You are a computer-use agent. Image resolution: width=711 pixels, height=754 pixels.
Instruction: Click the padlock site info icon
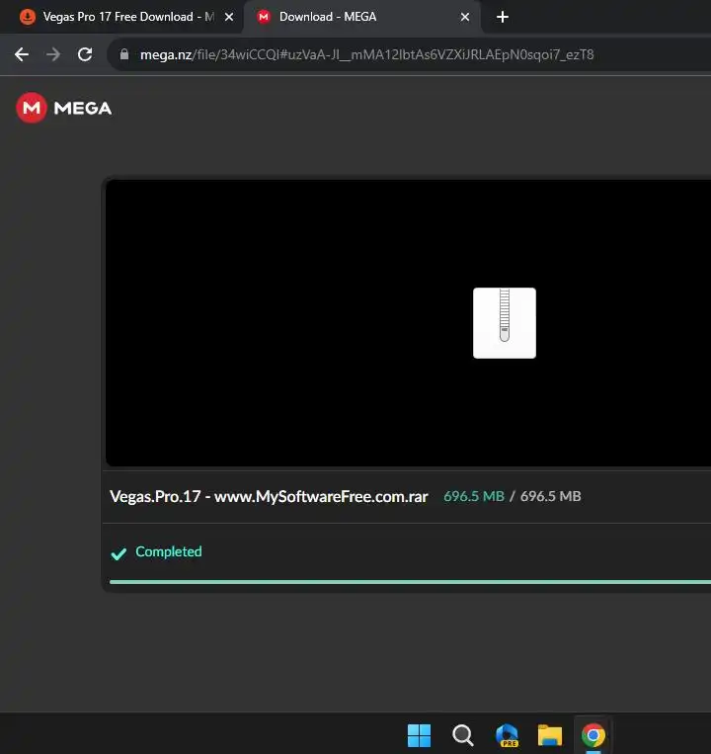[124, 54]
